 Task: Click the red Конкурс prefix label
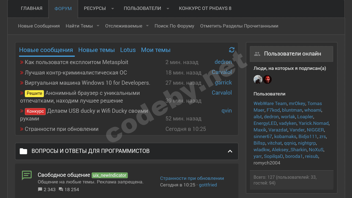point(35,111)
